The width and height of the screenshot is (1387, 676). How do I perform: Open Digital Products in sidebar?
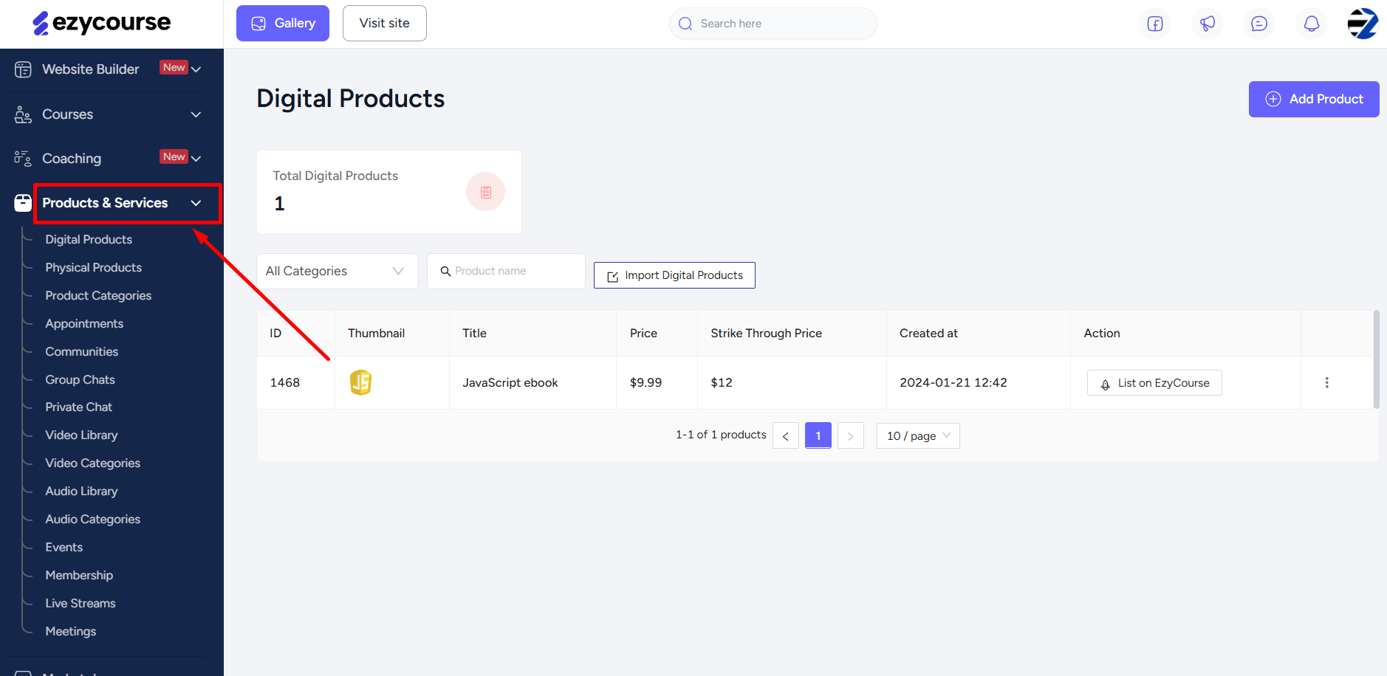click(x=89, y=239)
